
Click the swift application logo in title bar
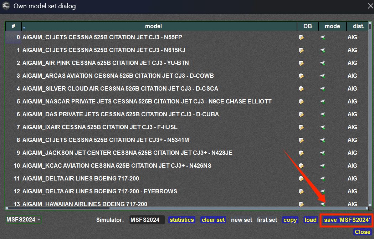point(6,6)
